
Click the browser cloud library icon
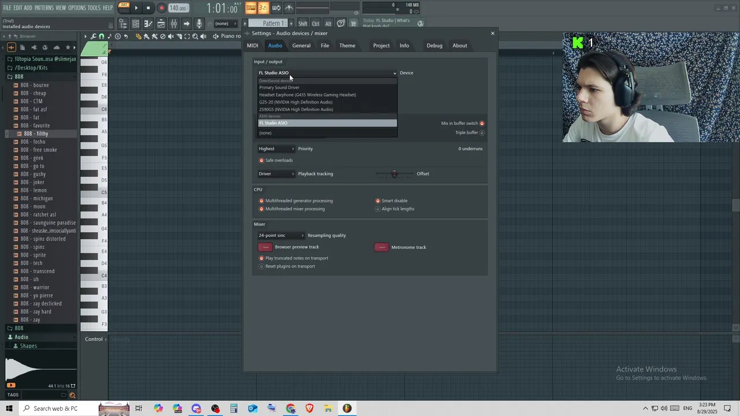(56, 47)
